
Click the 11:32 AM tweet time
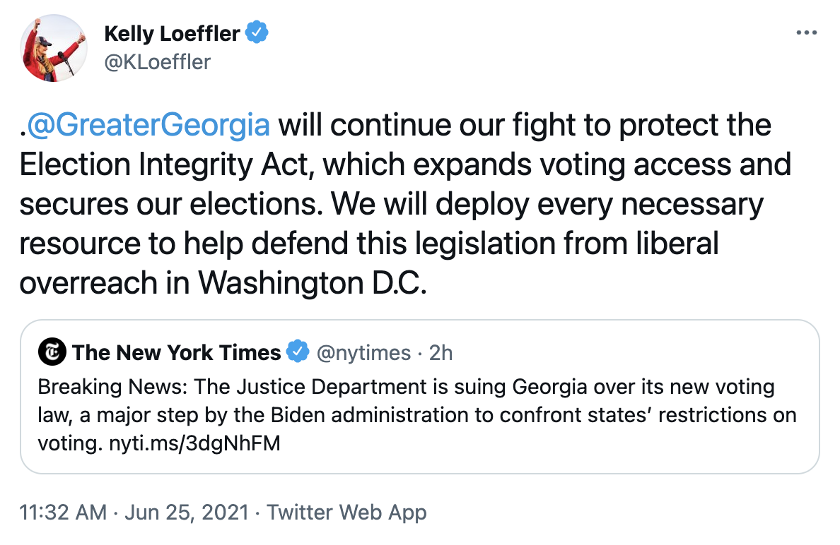click(64, 512)
